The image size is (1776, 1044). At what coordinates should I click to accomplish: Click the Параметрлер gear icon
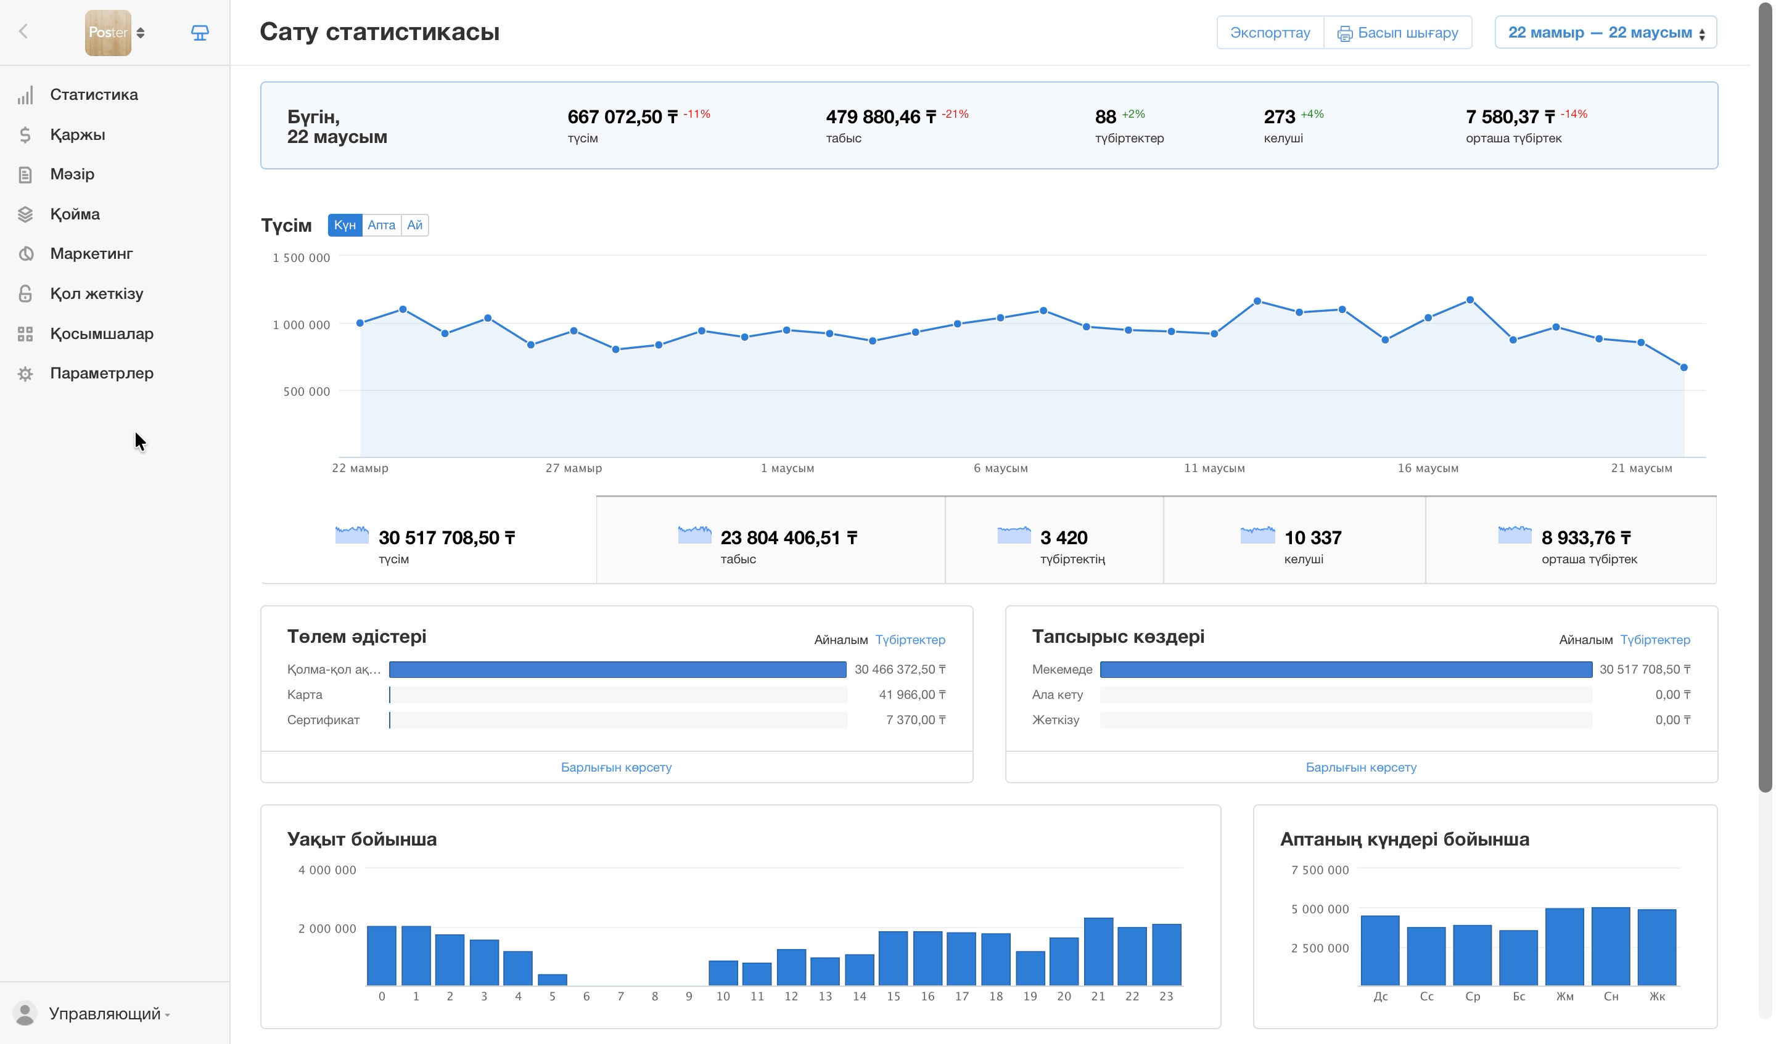pyautogui.click(x=25, y=373)
